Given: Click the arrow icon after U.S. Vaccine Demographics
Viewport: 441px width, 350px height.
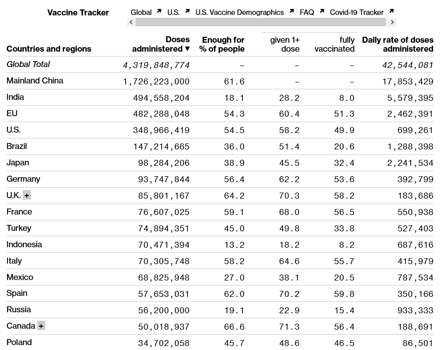Looking at the screenshot, I should tap(292, 11).
